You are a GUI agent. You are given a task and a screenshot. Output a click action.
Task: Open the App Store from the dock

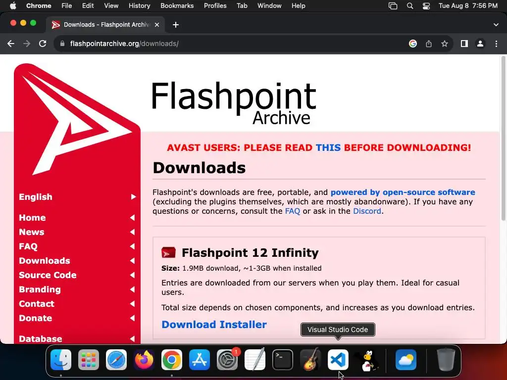200,360
